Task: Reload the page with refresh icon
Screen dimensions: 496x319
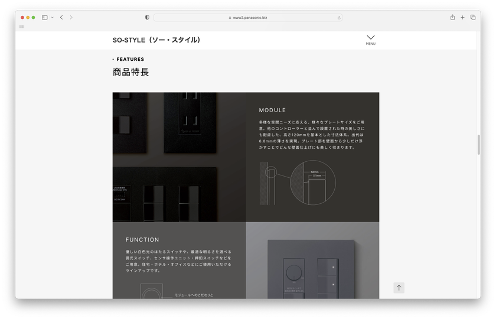Action: tap(339, 18)
